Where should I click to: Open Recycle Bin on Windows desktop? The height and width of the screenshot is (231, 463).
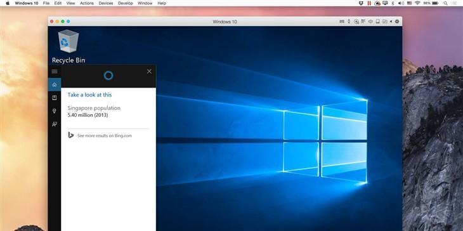68,46
